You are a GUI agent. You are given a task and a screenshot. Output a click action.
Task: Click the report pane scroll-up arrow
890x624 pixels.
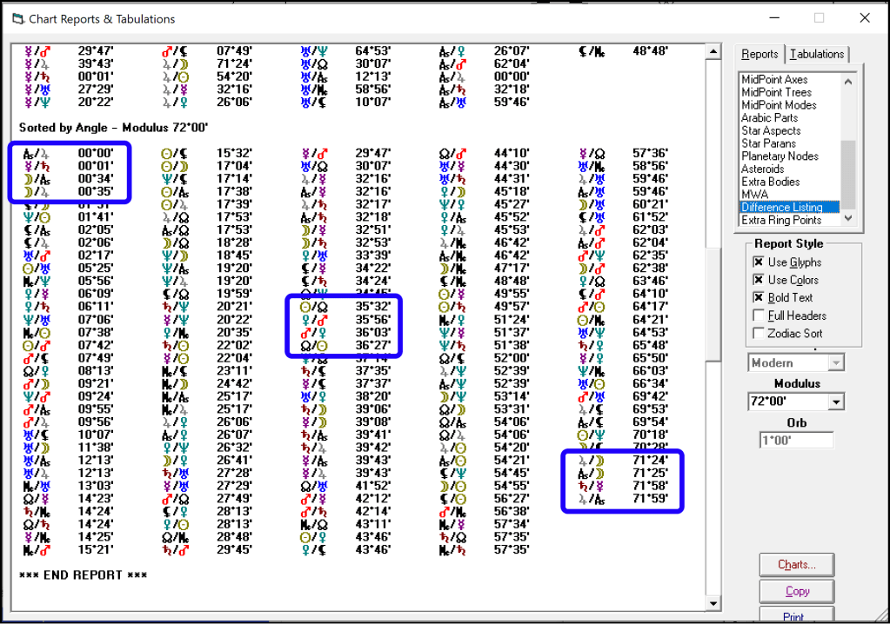coord(713,52)
